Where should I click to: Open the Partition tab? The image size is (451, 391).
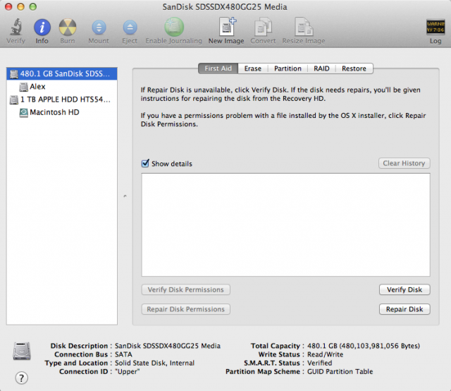coord(288,68)
